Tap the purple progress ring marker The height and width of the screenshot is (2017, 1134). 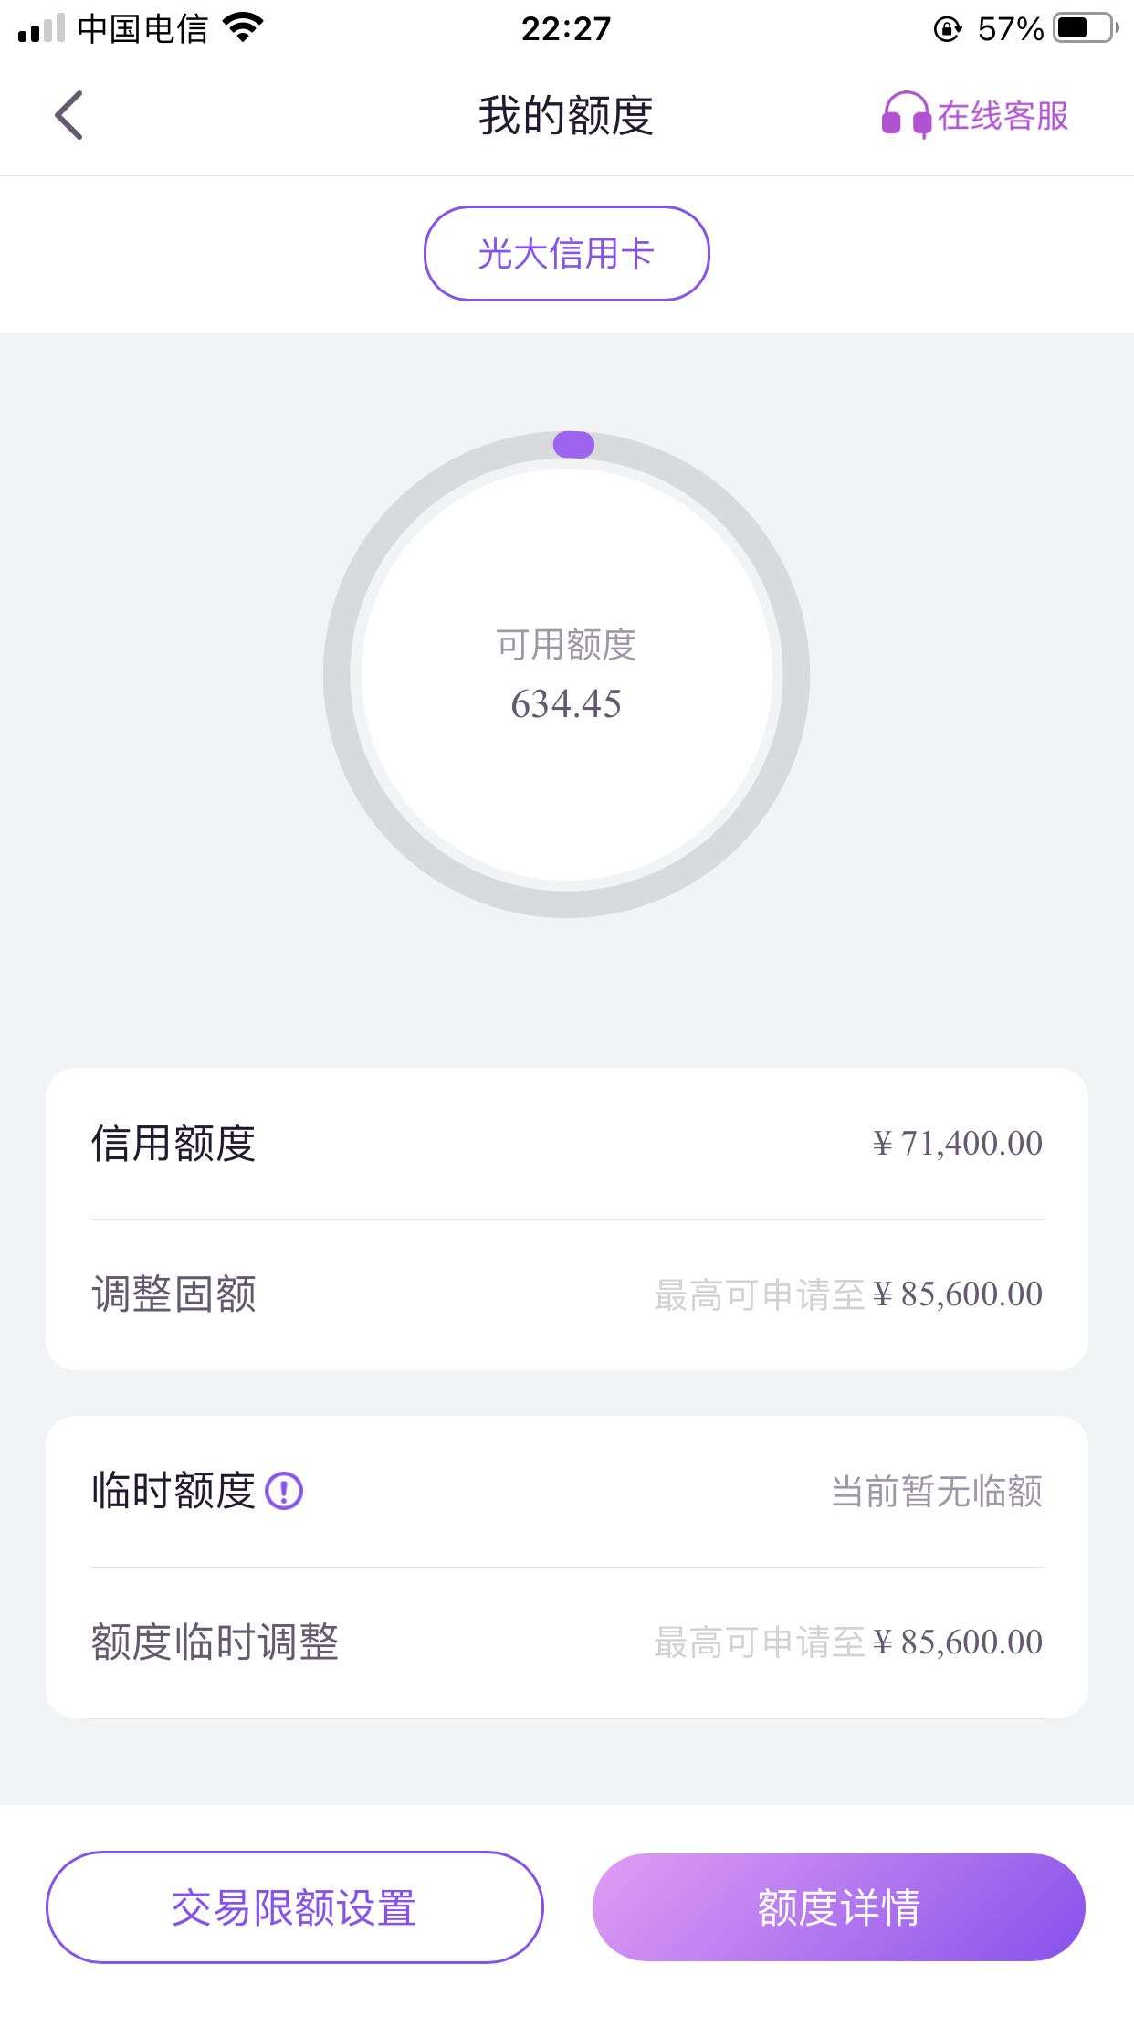tap(573, 445)
